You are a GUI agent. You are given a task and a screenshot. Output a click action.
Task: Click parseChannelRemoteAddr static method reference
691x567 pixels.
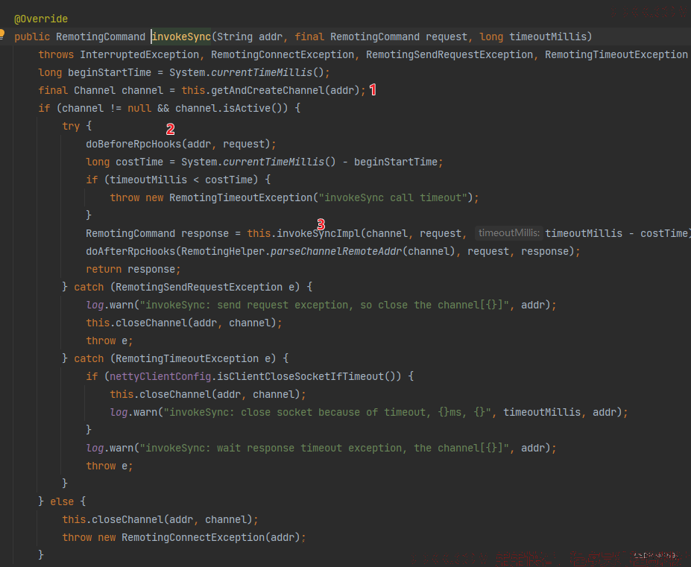[x=336, y=252]
